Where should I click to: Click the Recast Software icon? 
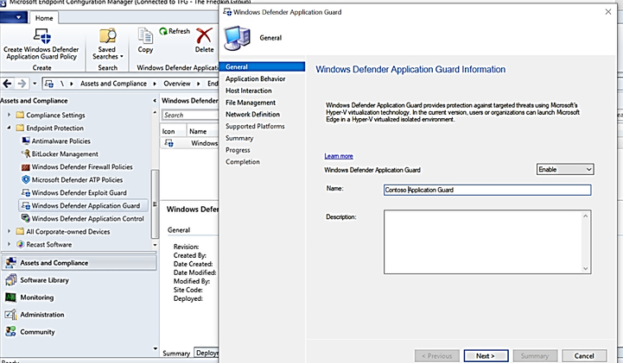tap(20, 245)
